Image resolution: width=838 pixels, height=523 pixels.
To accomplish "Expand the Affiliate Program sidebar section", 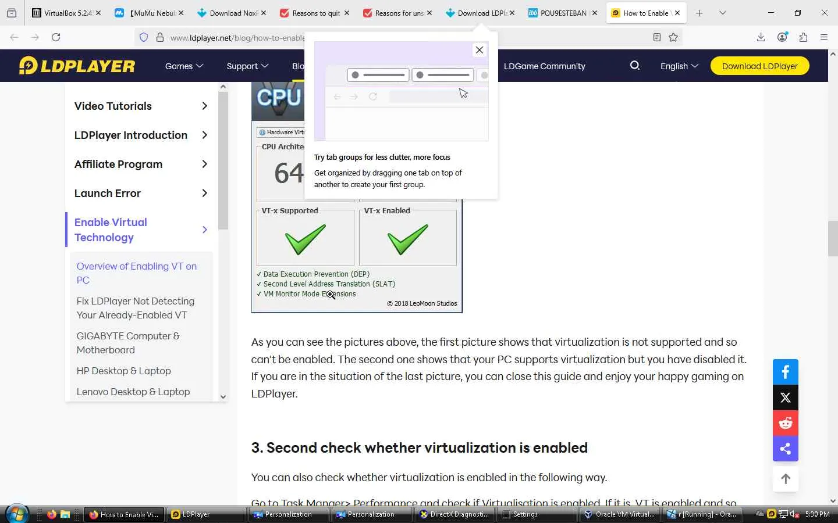I will click(x=204, y=164).
